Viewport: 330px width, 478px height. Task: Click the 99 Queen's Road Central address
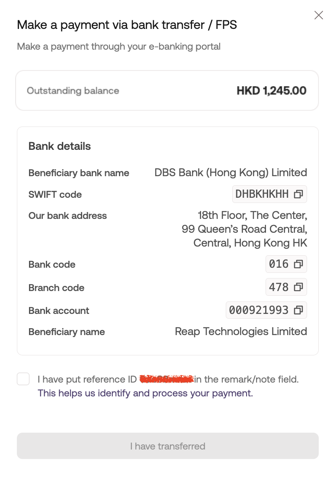pos(244,229)
